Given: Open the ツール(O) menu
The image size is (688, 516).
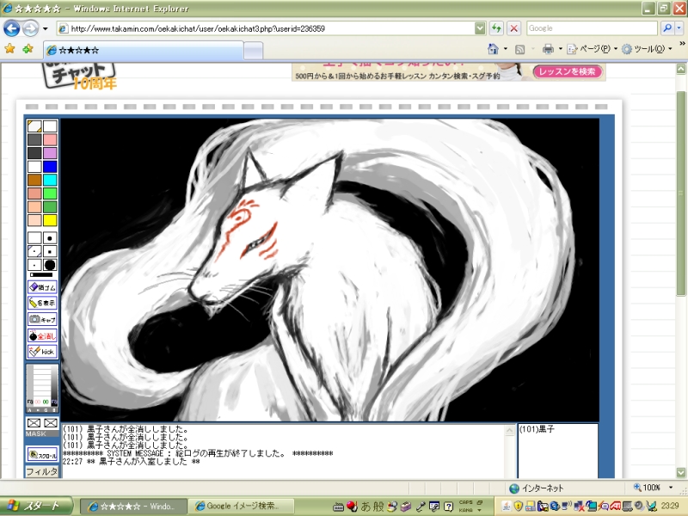Looking at the screenshot, I should point(648,49).
